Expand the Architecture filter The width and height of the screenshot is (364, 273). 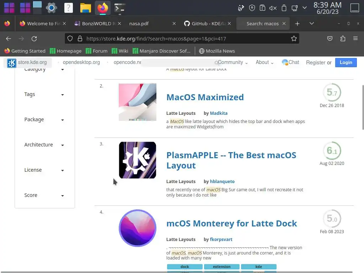tap(44, 145)
